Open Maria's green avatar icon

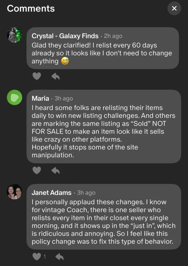[x=14, y=97]
